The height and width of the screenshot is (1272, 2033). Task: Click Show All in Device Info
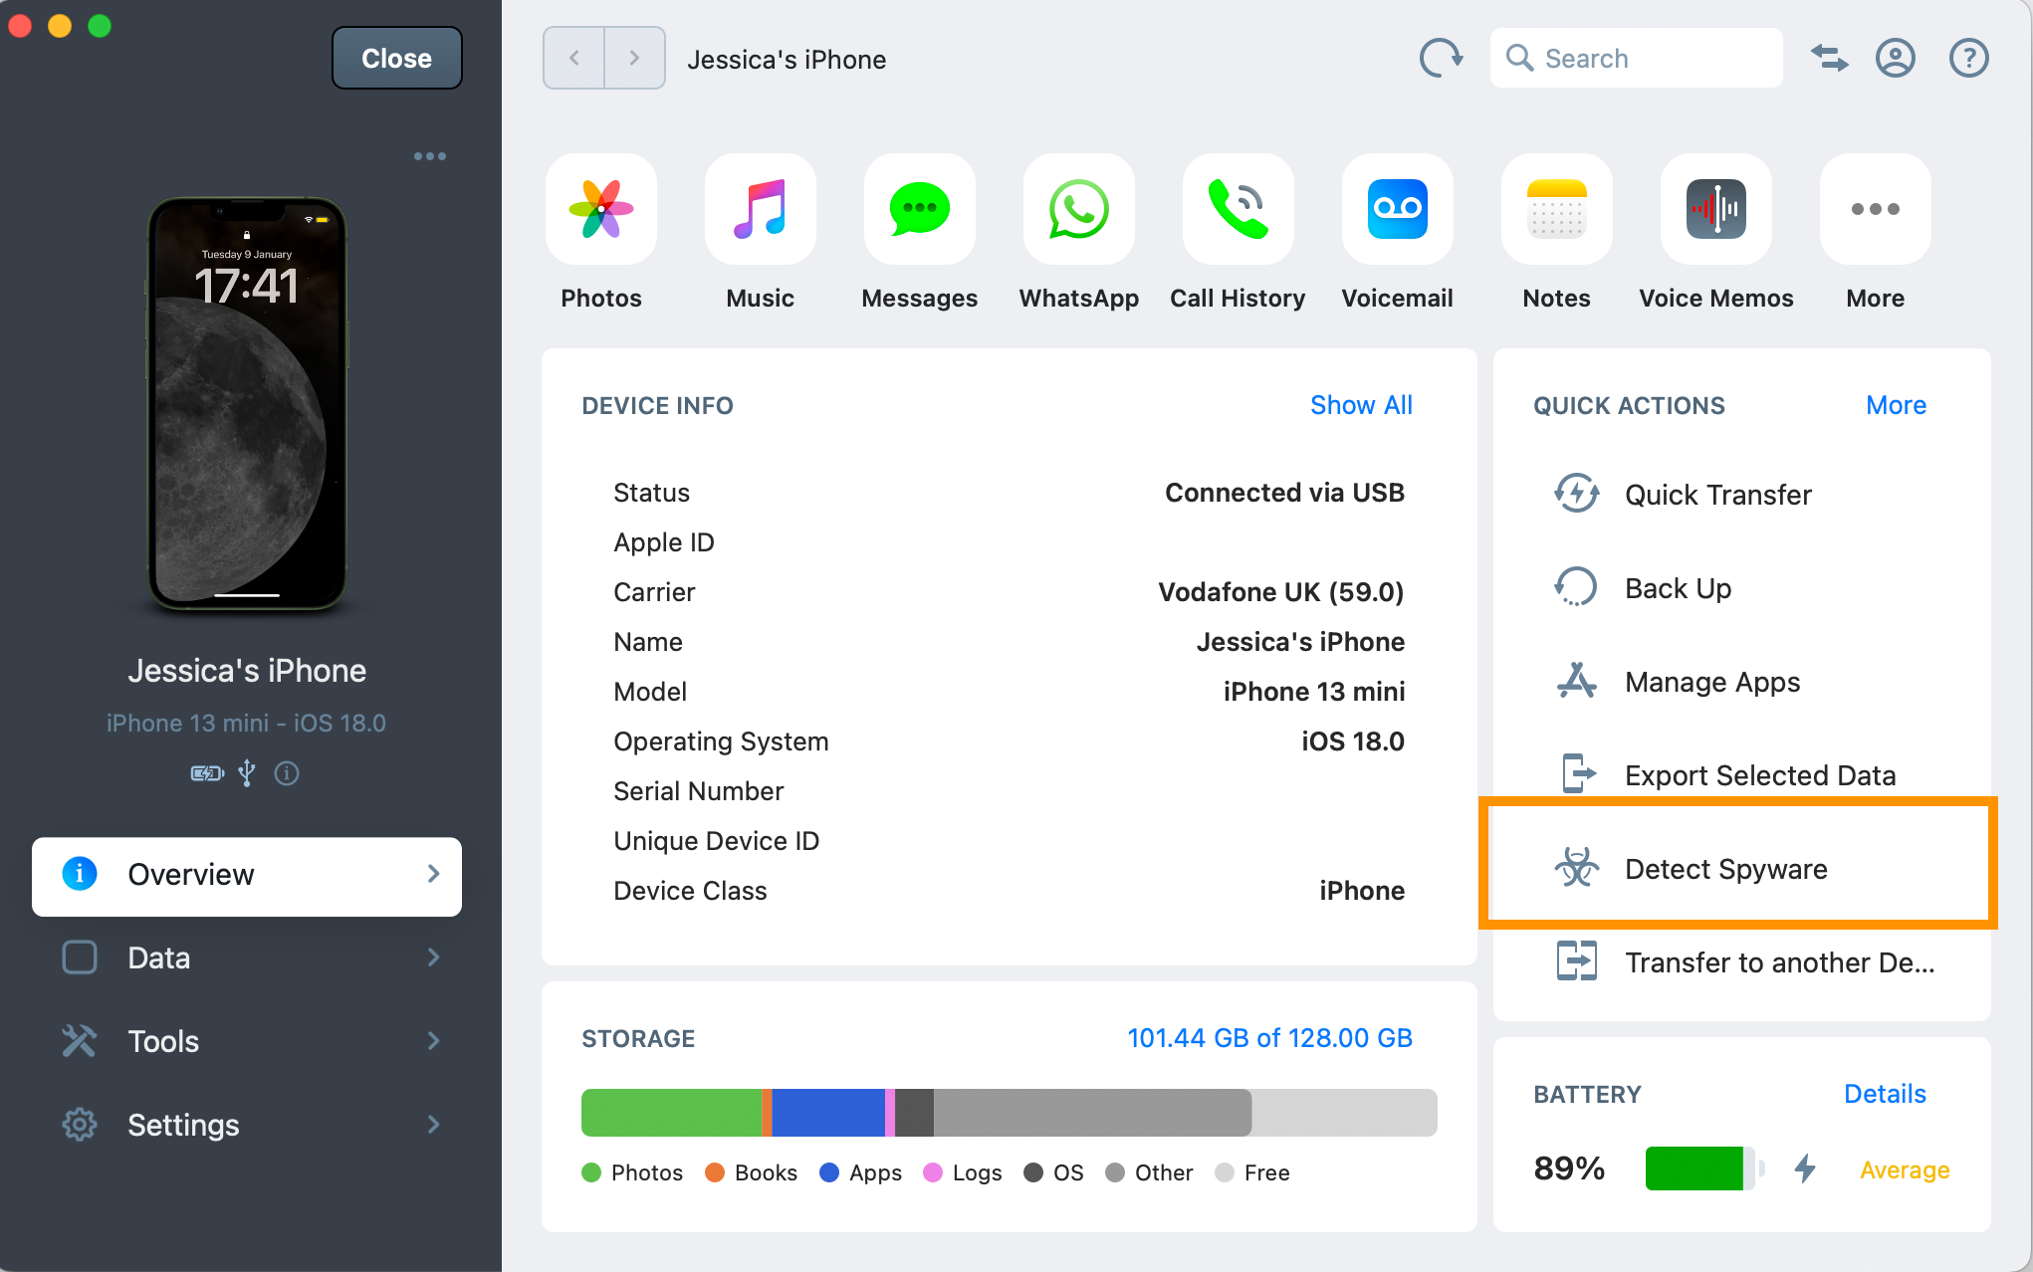coord(1361,405)
